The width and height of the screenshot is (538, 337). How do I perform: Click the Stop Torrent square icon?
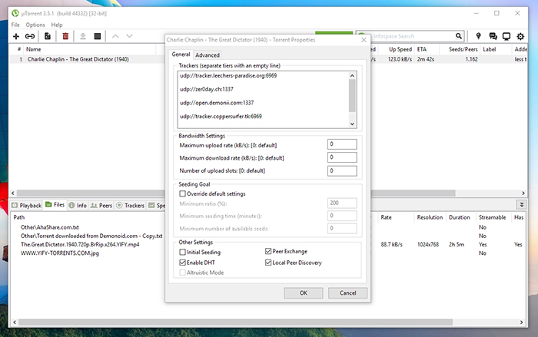coord(98,36)
